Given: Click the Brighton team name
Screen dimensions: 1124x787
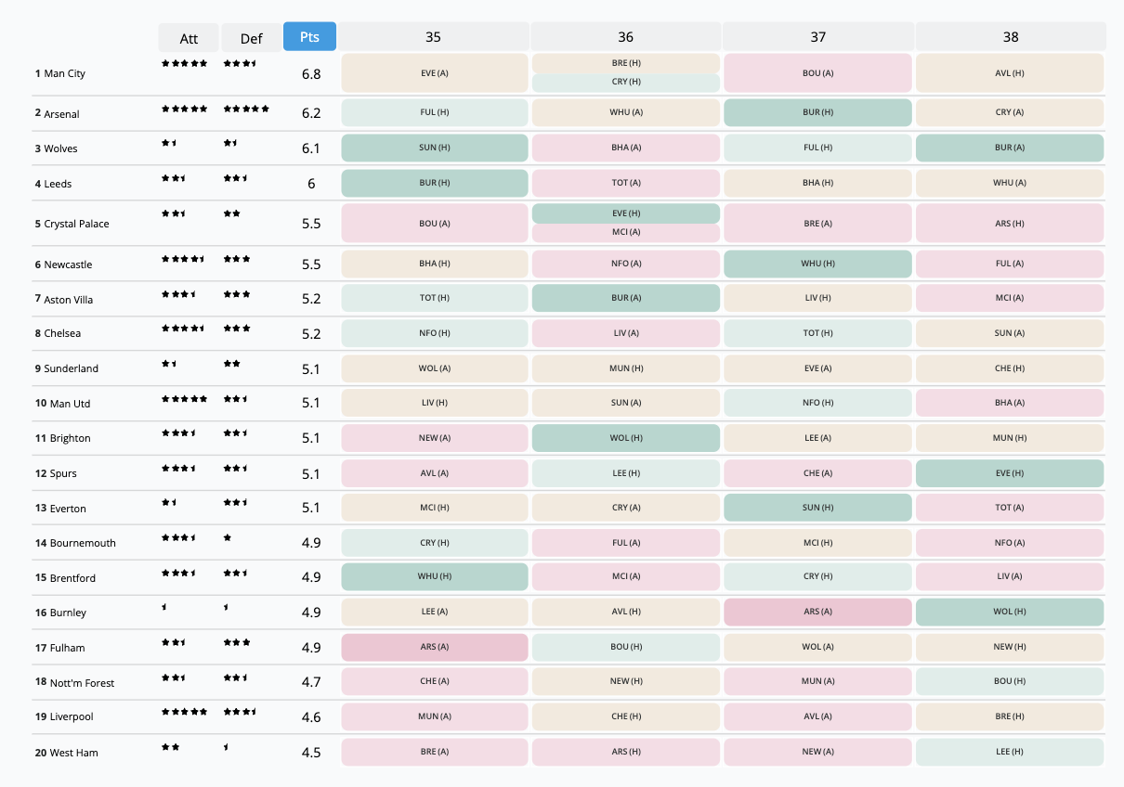Looking at the screenshot, I should coord(71,438).
